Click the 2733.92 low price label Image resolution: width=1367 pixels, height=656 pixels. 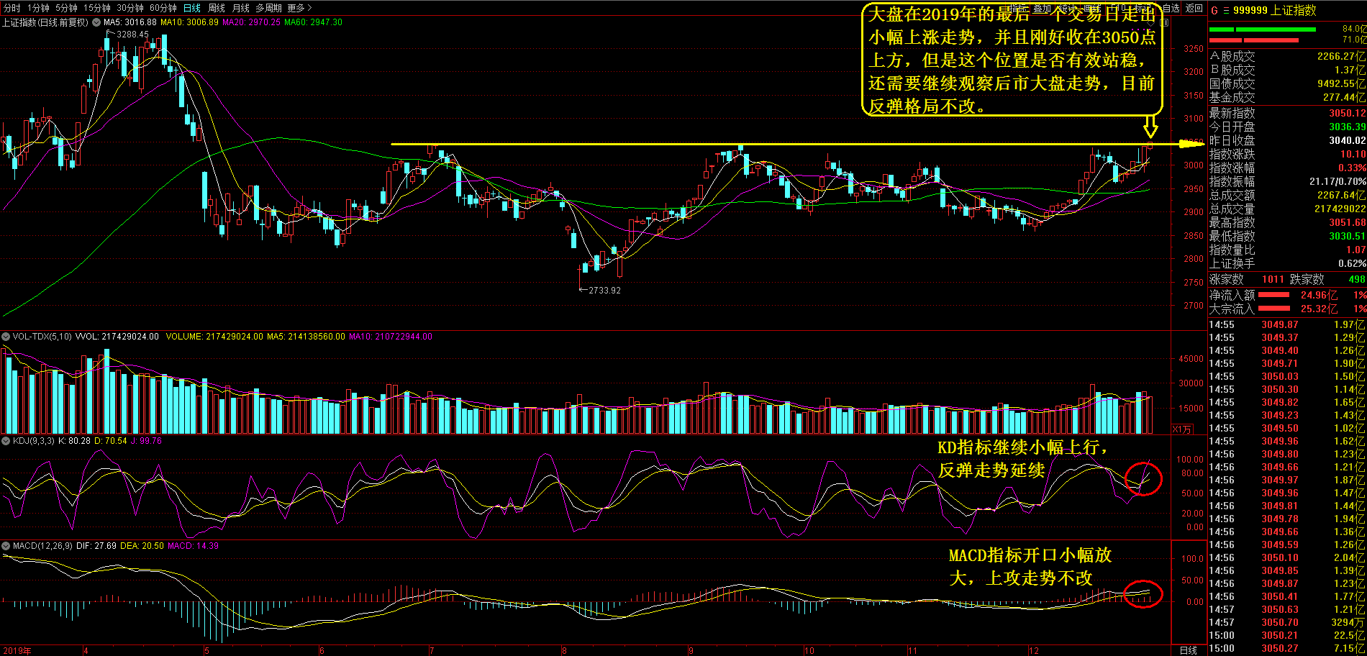[x=604, y=291]
